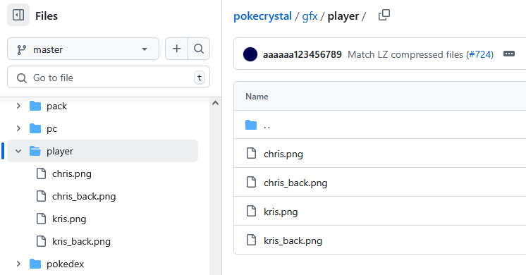The width and height of the screenshot is (526, 275).
Task: Click the pokedex folder icon in tree
Action: [x=35, y=264]
